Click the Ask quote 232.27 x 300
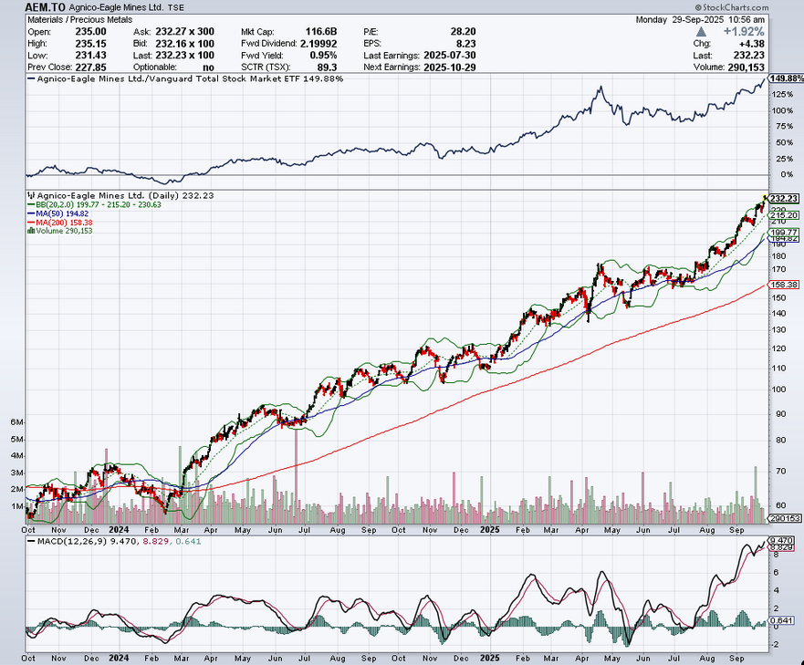Image resolution: width=804 pixels, height=665 pixels. pyautogui.click(x=184, y=32)
